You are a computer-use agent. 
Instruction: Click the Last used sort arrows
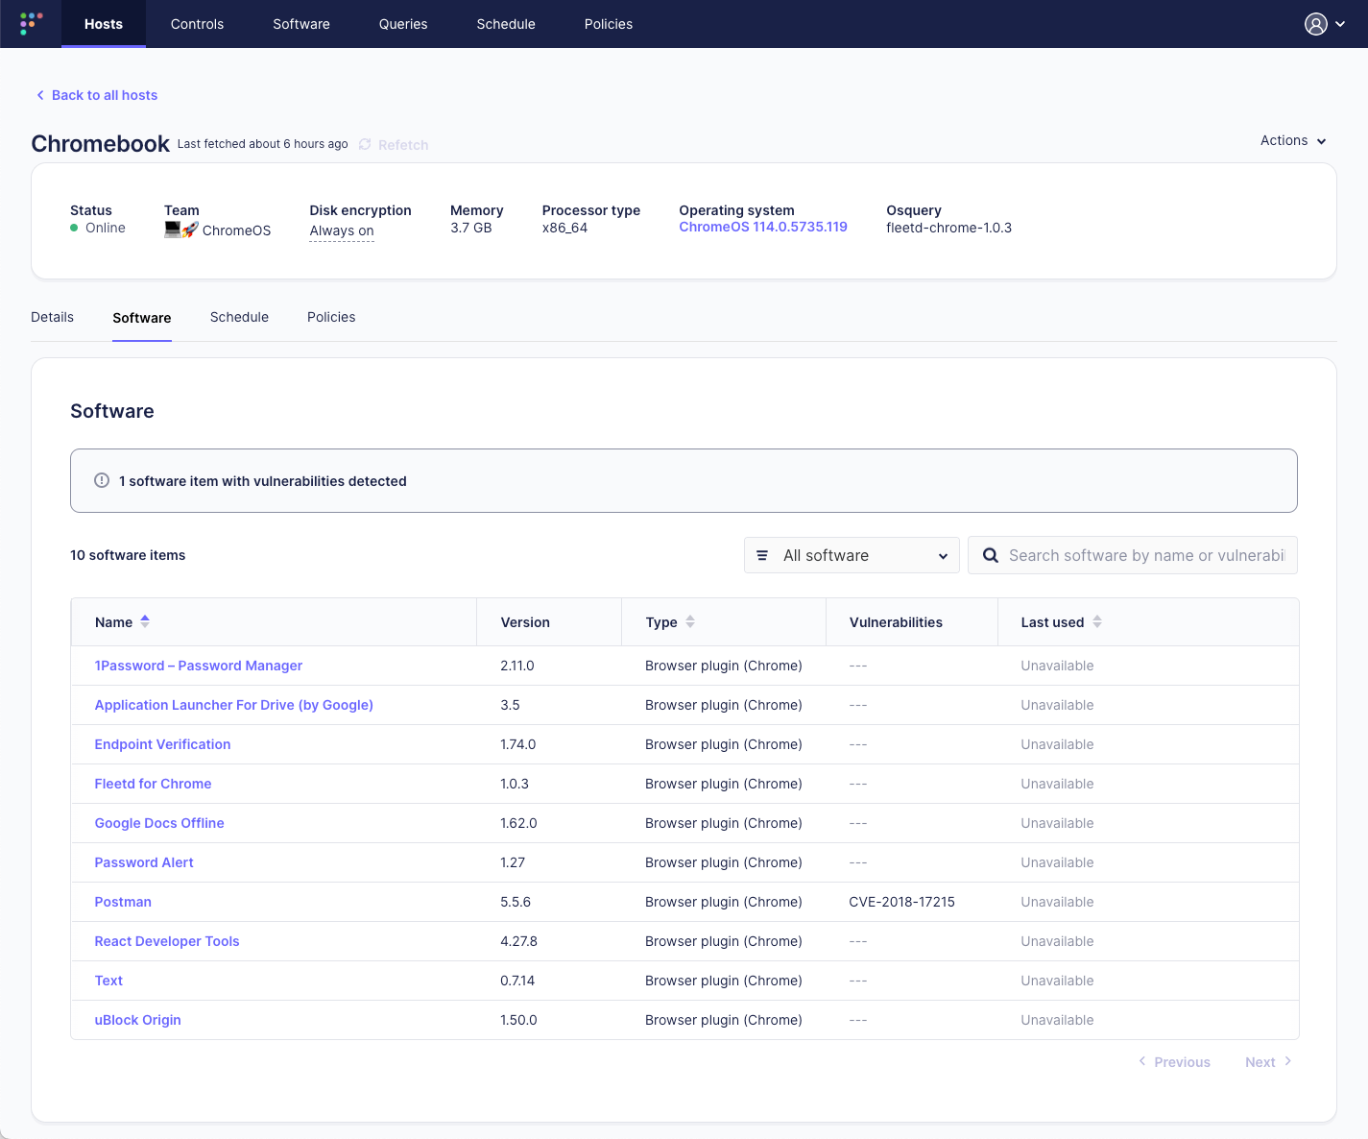click(x=1097, y=621)
